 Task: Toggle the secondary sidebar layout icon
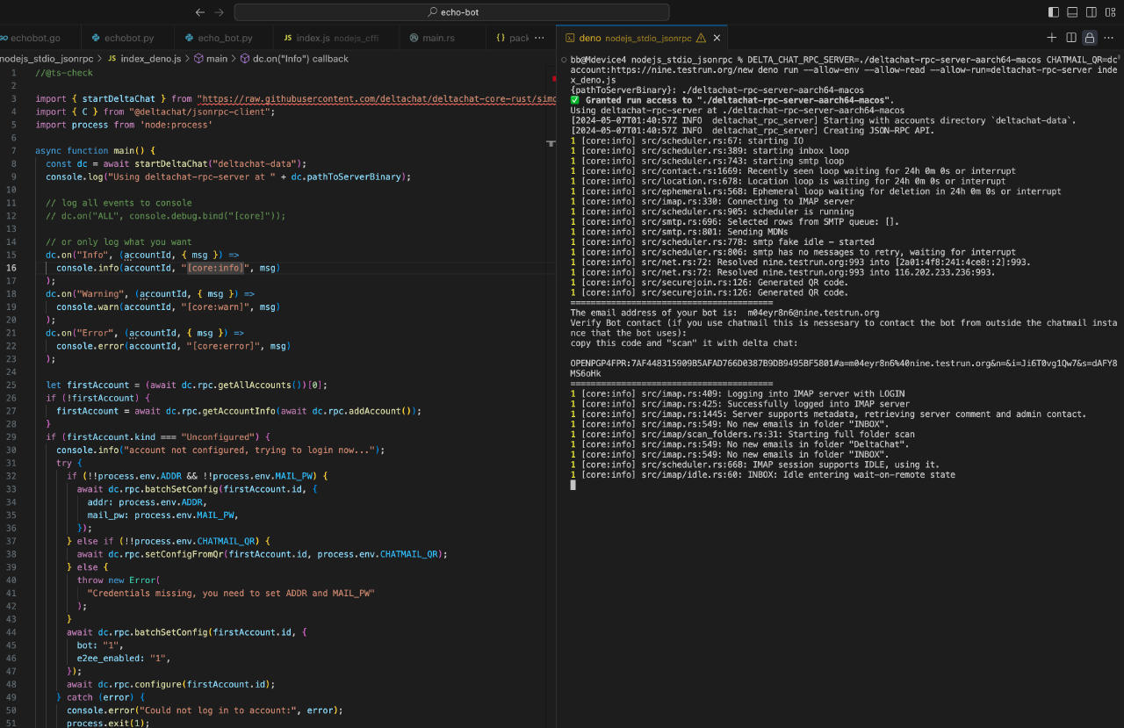[1091, 12]
